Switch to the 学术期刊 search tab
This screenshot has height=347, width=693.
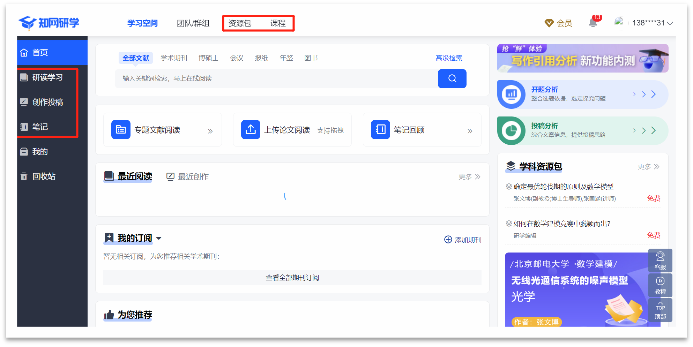click(174, 58)
